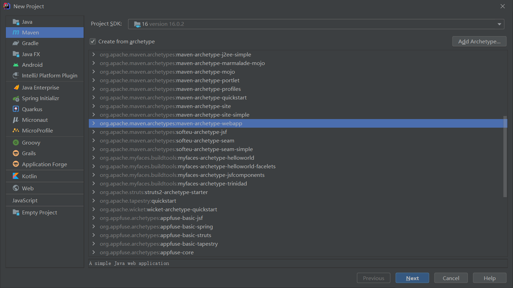Select appfuse-basic-tapestry row text
Viewport: 513px width, 288px height.
pos(159,244)
